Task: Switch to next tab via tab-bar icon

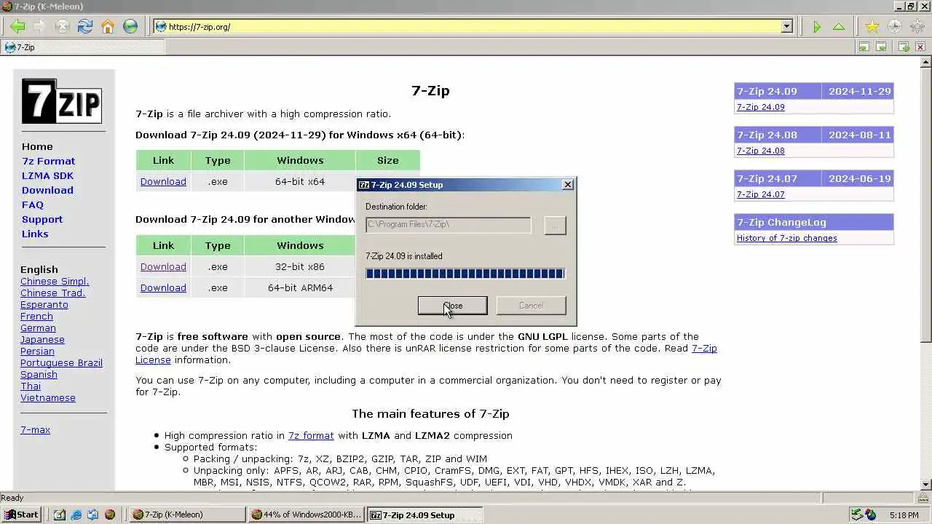Action: click(881, 47)
